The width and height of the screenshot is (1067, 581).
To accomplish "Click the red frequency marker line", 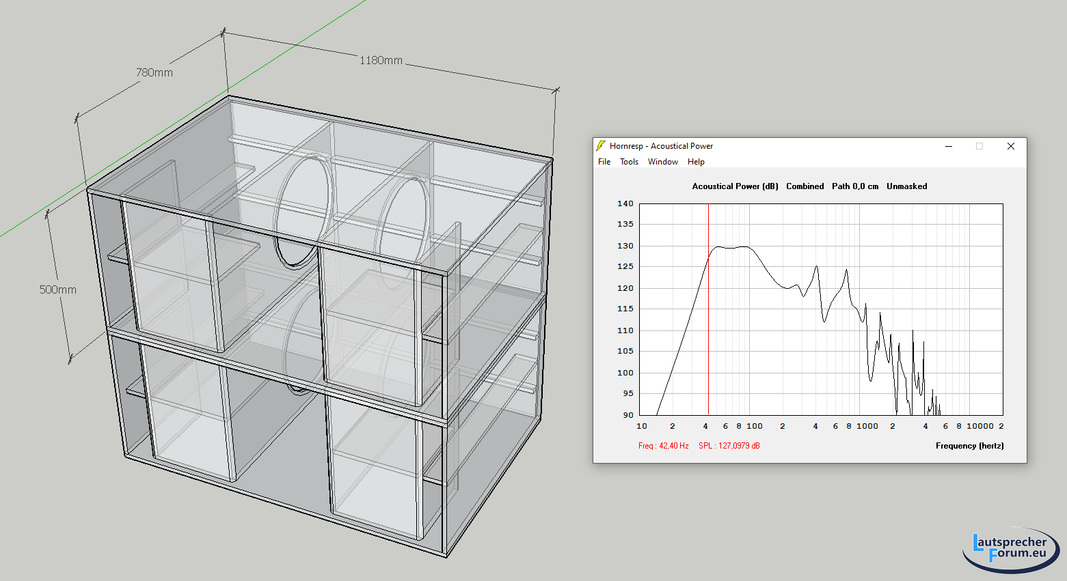I will pos(708,328).
